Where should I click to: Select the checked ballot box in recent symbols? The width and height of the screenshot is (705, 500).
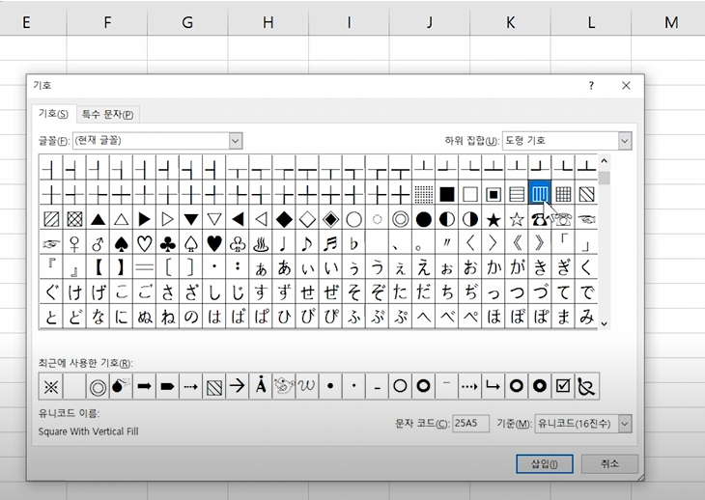coord(563,386)
